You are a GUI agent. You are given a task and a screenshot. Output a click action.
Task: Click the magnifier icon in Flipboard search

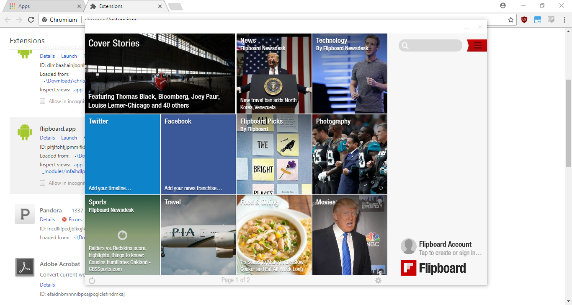tap(405, 46)
